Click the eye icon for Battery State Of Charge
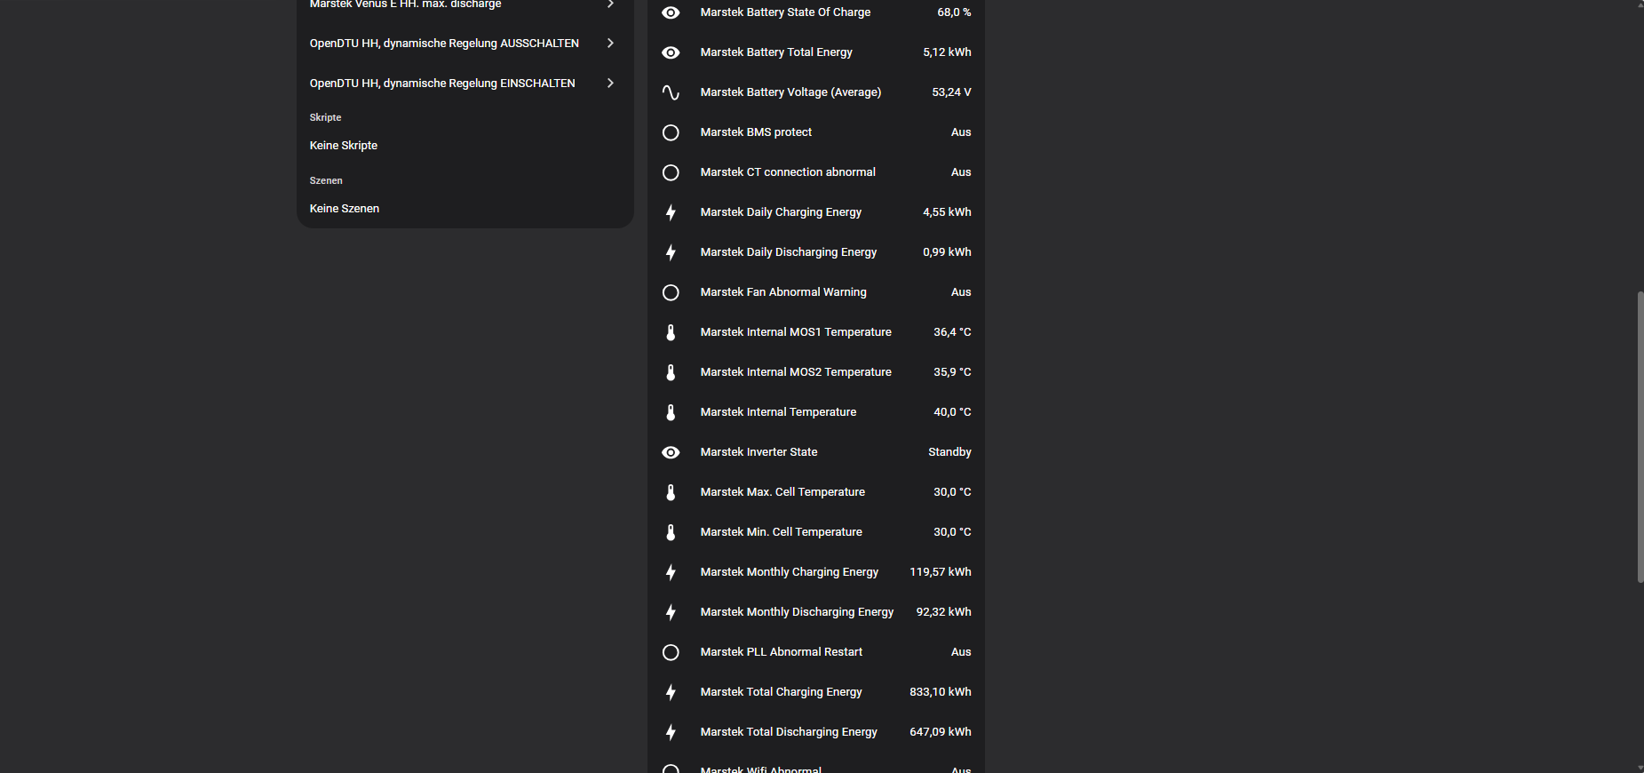This screenshot has height=773, width=1644. click(671, 12)
